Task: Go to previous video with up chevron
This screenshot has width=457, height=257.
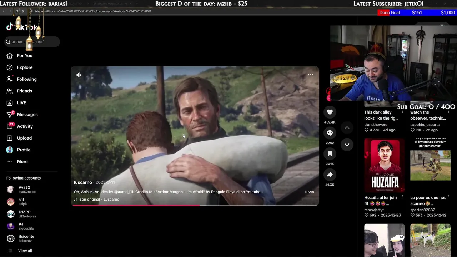Action: click(347, 127)
